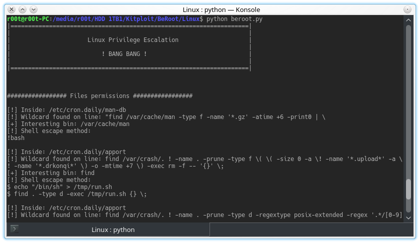Viewport: 420px width, 243px height.
Task: Click the 'Inside: /etc/cron.daily/man-db' line
Action: [x=66, y=110]
